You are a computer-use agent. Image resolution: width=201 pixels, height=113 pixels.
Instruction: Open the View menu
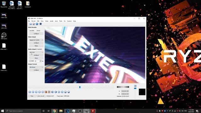coord(42,21)
